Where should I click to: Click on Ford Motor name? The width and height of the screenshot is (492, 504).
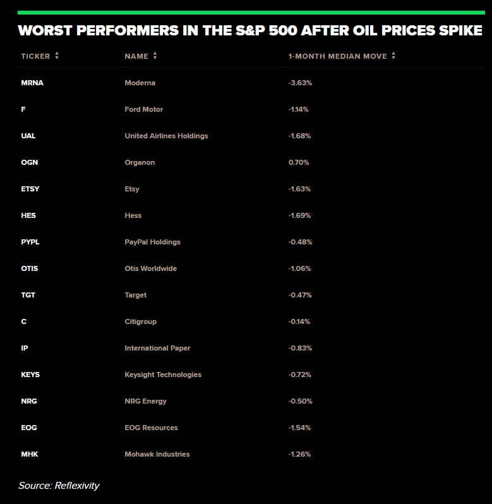coord(144,109)
